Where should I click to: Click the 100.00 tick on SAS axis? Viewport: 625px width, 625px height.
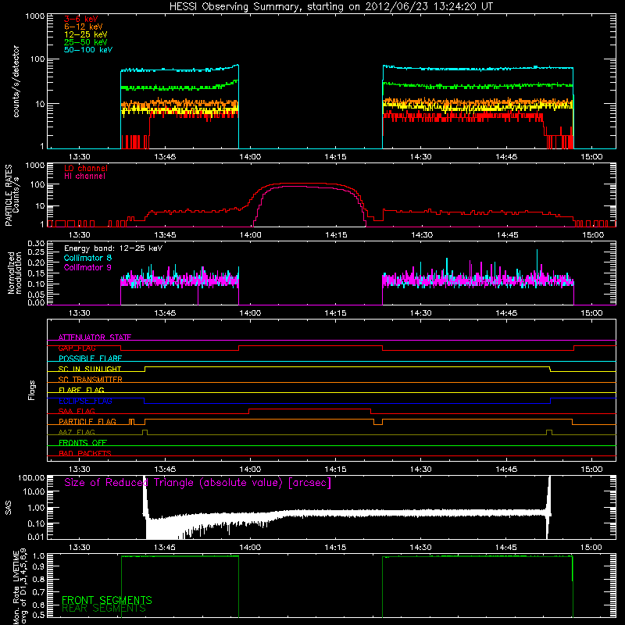click(31, 477)
